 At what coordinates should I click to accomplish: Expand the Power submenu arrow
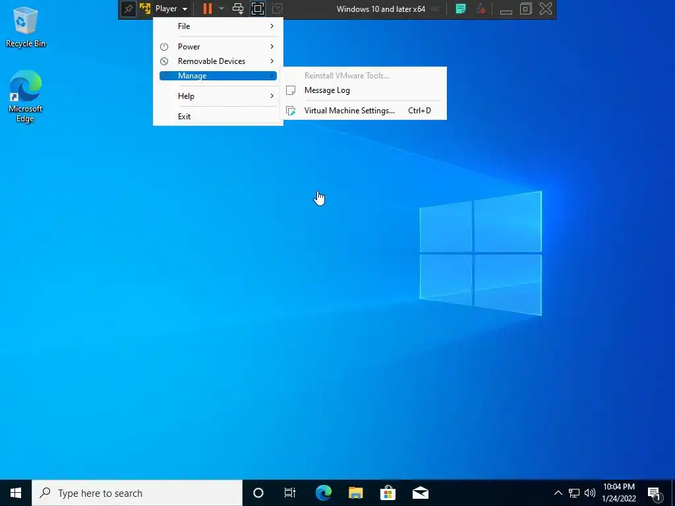[x=272, y=47]
